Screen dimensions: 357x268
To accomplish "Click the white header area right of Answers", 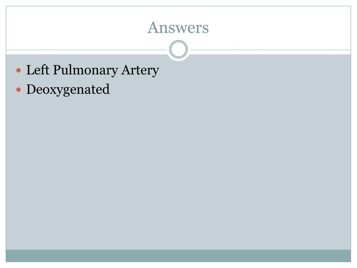I will (280, 27).
